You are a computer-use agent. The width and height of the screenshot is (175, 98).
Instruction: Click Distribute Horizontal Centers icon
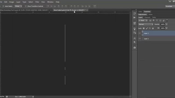click(x=86, y=6)
